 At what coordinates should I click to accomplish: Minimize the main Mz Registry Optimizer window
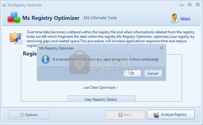181,5
